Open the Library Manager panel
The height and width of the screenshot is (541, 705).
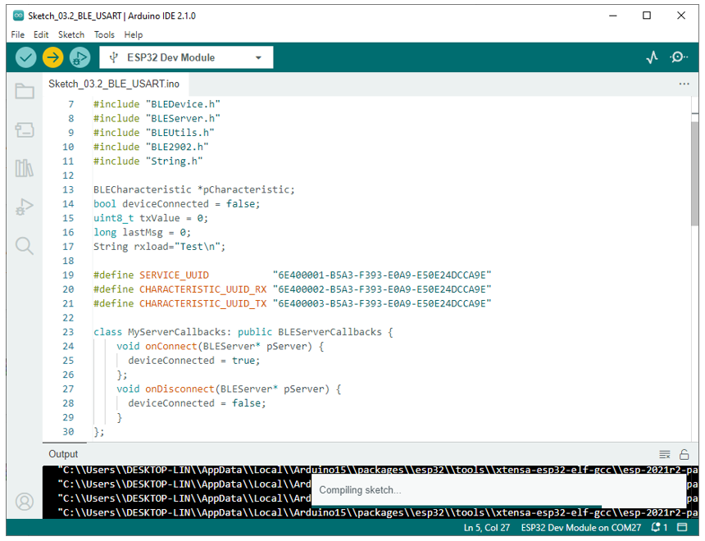tap(25, 168)
